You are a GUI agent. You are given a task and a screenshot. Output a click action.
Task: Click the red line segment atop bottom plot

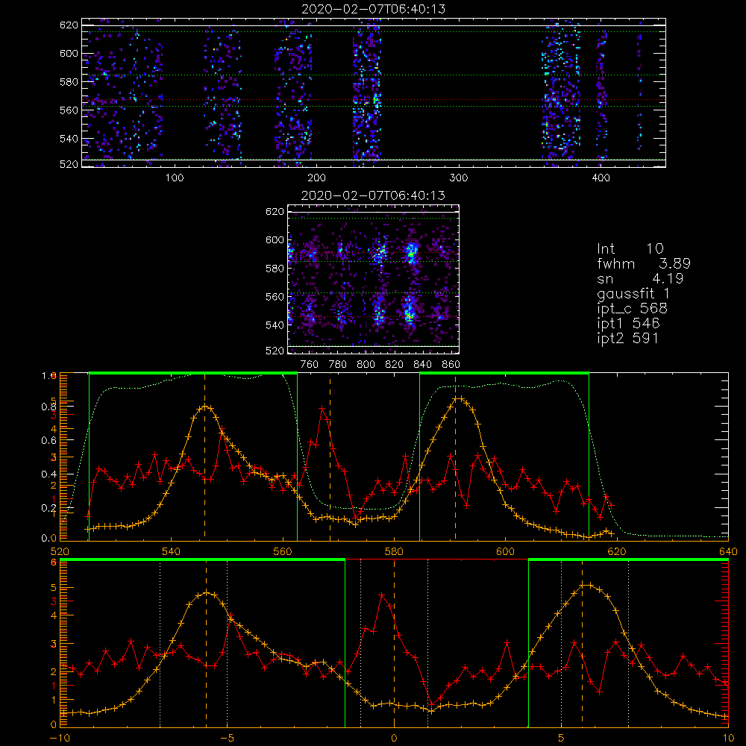[436, 559]
